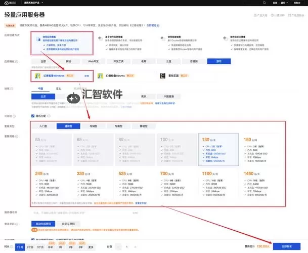Click the 幻兽帕鲁Windows template icon
Viewport: 308px width, 253px height.
pyautogui.click(x=38, y=76)
